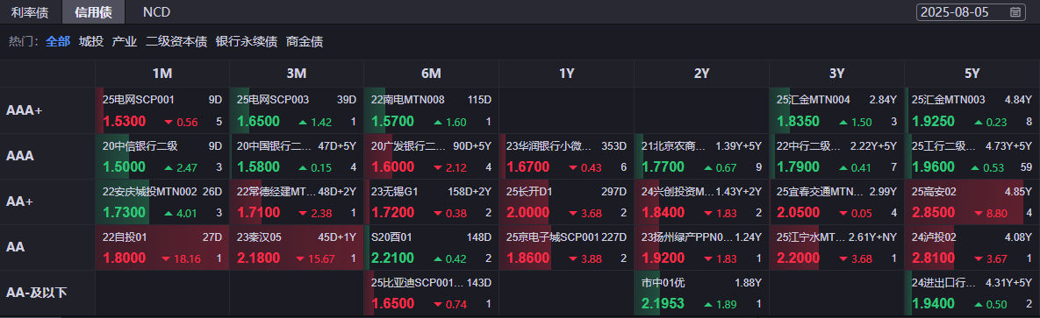Filter by 银行永续债 category

246,42
